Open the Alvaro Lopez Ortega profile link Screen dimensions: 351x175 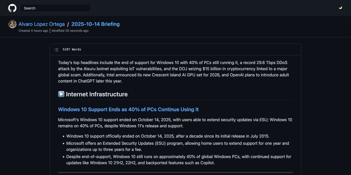(x=41, y=24)
